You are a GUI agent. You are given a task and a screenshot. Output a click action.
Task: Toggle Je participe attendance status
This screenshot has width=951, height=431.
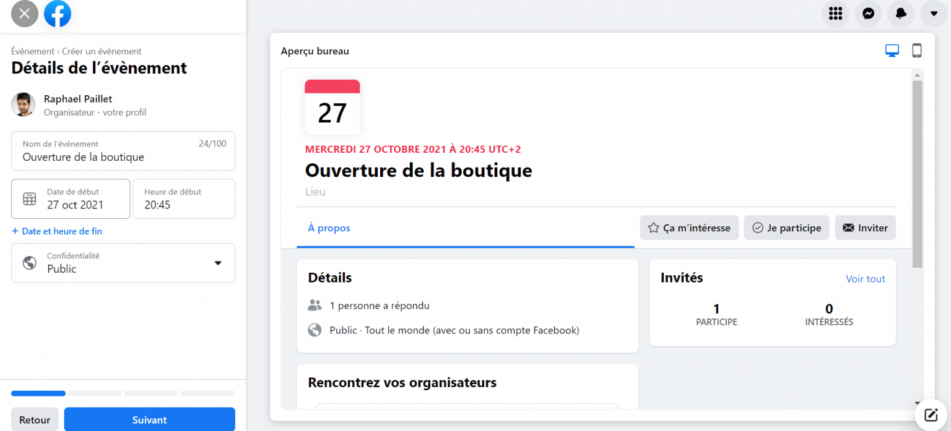(786, 228)
